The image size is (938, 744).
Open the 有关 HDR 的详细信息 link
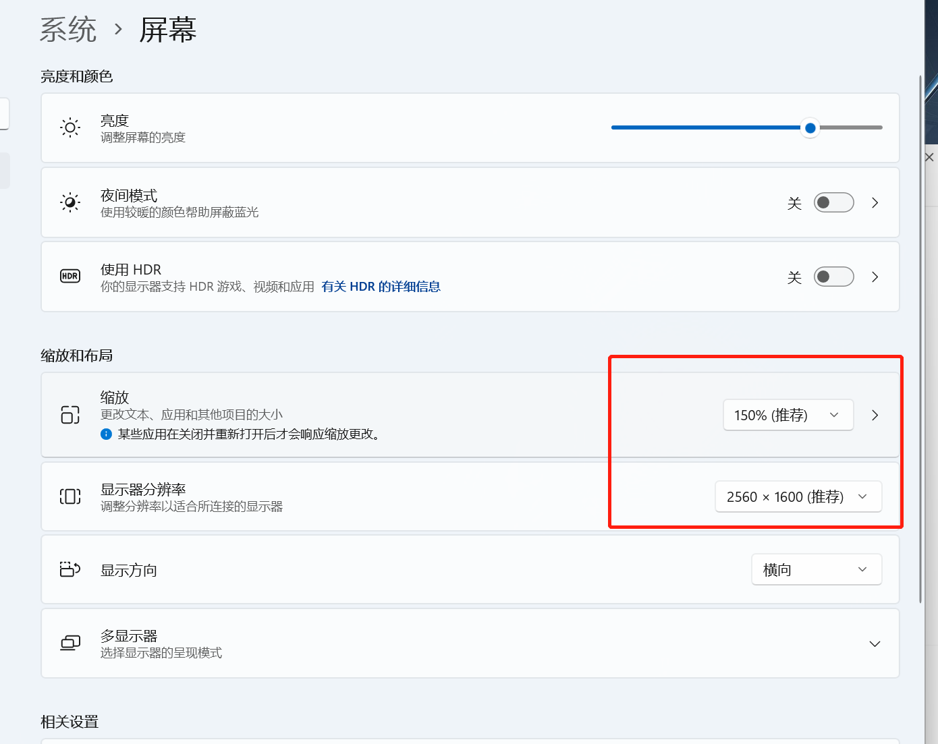click(381, 287)
